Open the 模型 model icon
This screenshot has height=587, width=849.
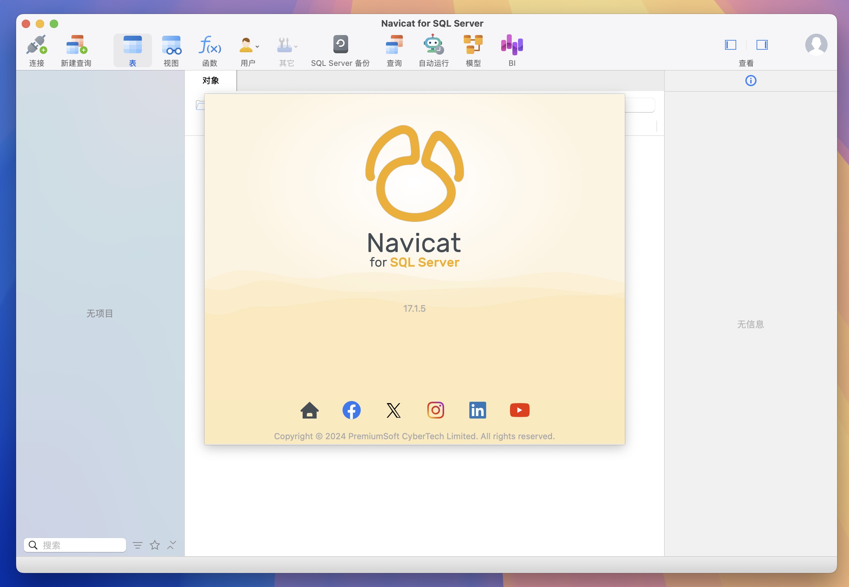pos(473,44)
